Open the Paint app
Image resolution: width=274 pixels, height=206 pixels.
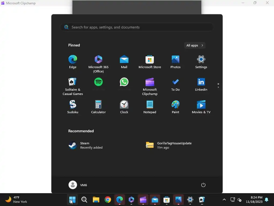(x=176, y=107)
